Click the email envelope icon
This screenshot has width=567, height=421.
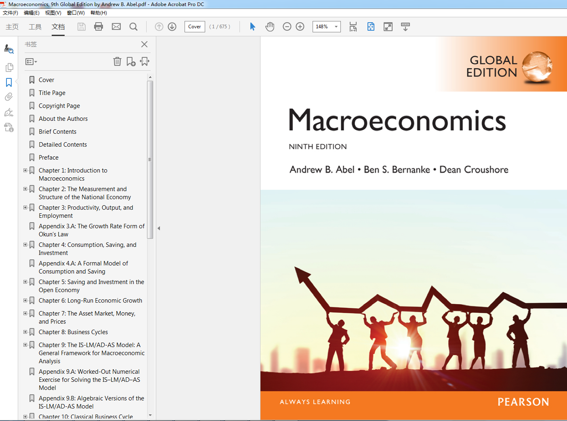[116, 27]
